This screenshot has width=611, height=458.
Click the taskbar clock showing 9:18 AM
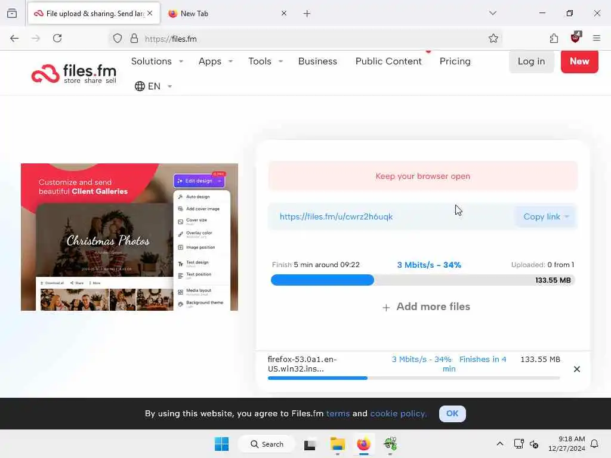coord(566,444)
